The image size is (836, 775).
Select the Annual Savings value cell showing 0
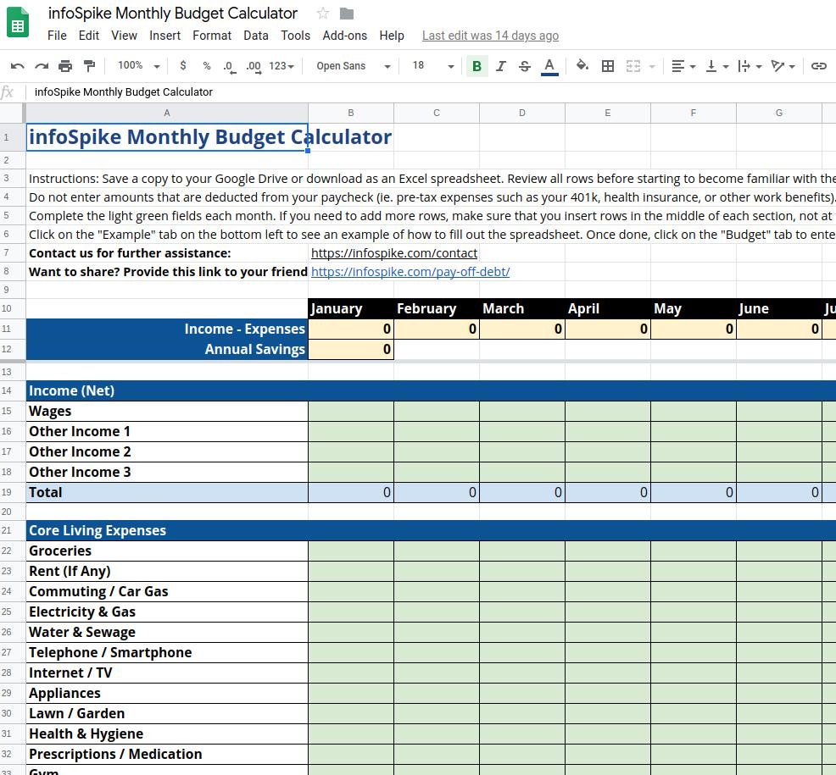click(351, 350)
